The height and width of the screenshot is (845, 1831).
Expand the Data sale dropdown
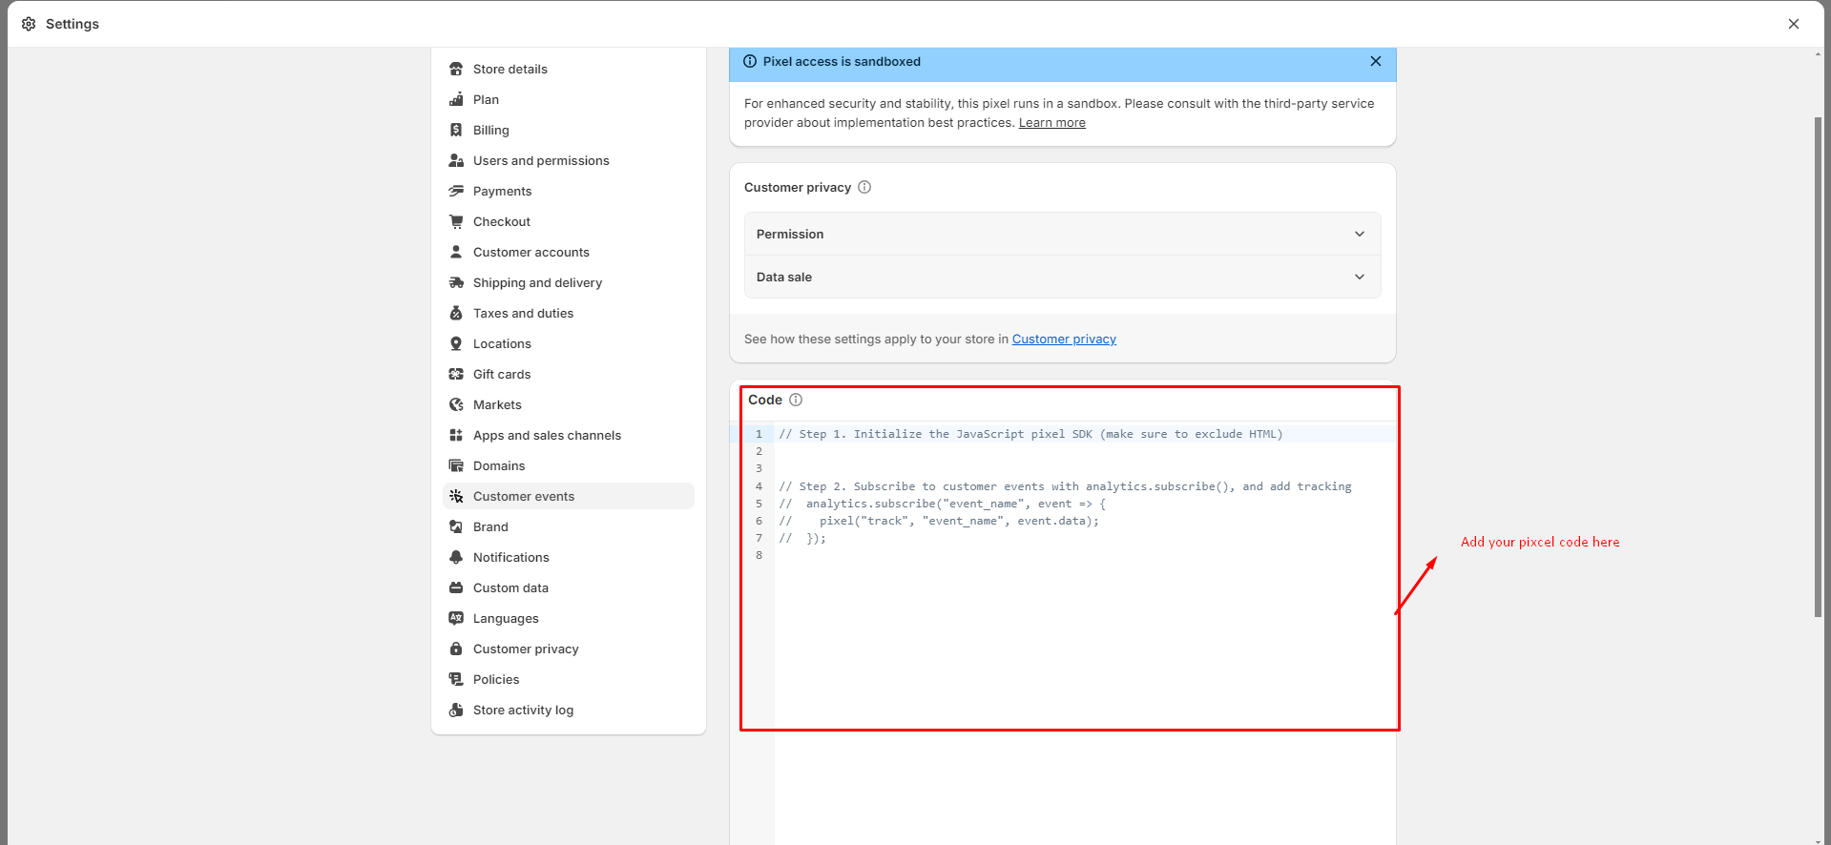[x=1062, y=277]
